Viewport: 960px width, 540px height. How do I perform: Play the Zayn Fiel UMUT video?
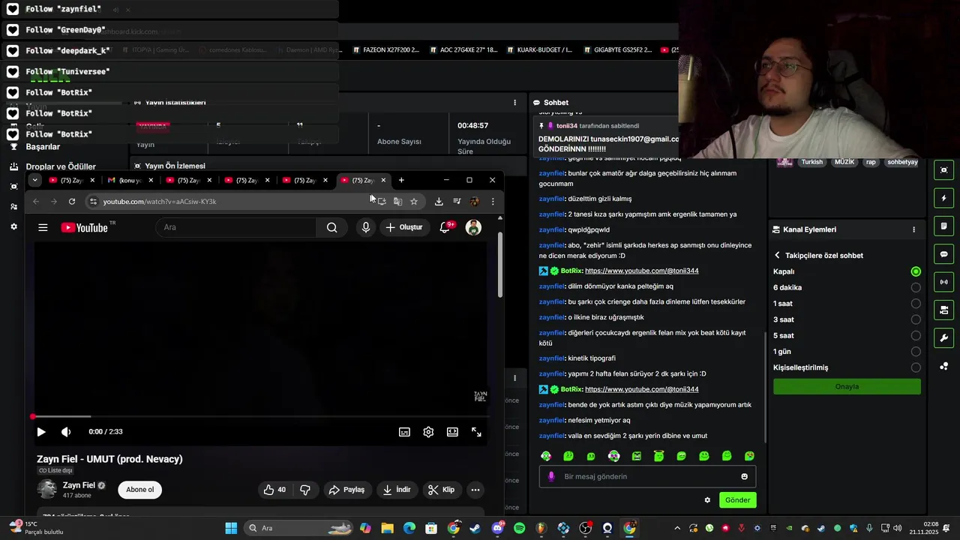[x=41, y=432]
